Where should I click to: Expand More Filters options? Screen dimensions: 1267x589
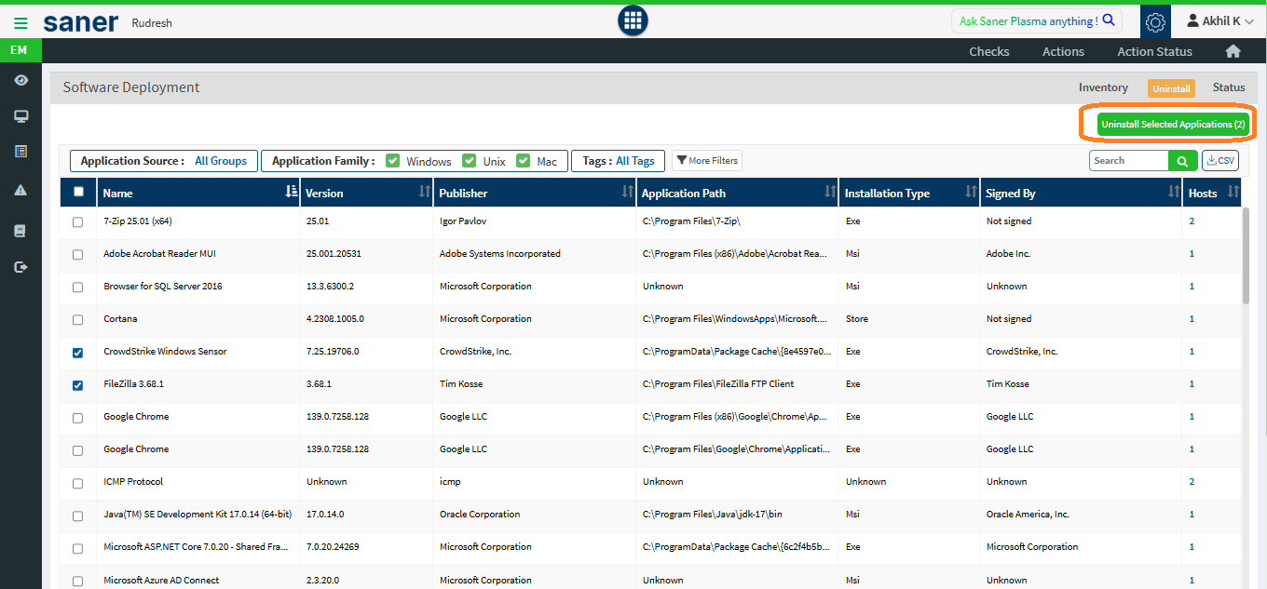tap(707, 161)
